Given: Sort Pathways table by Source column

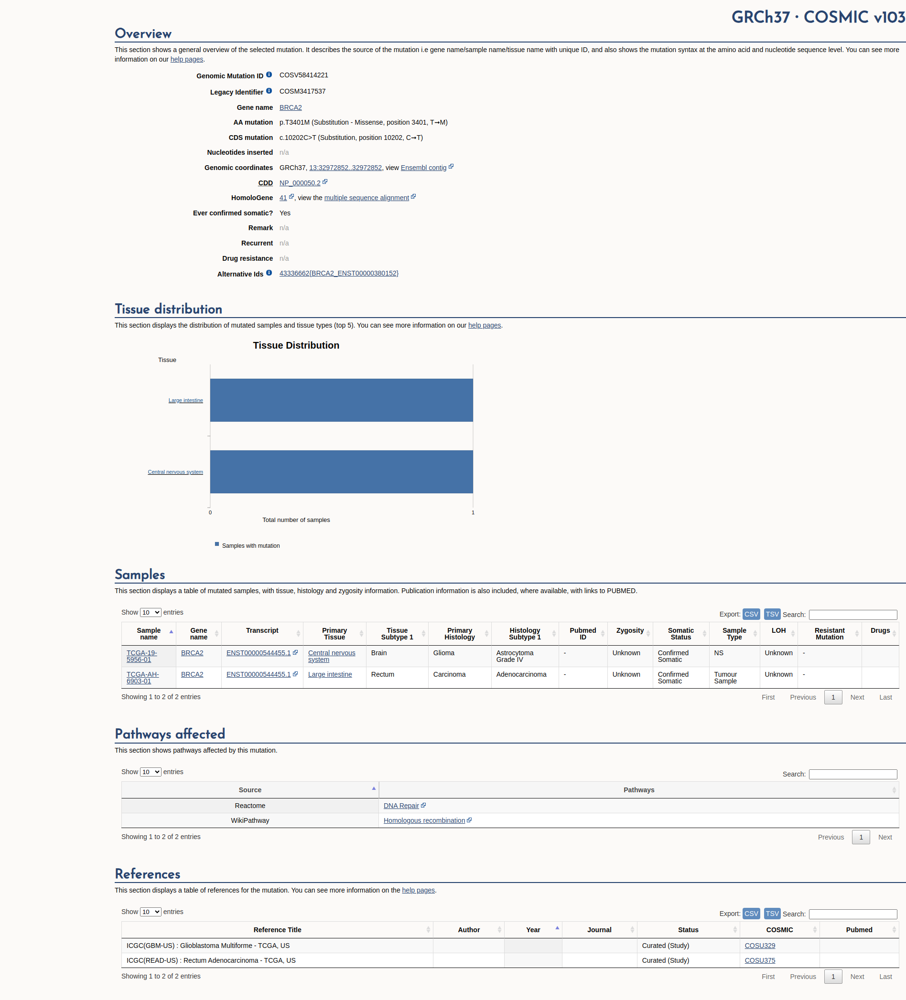Looking at the screenshot, I should (250, 790).
